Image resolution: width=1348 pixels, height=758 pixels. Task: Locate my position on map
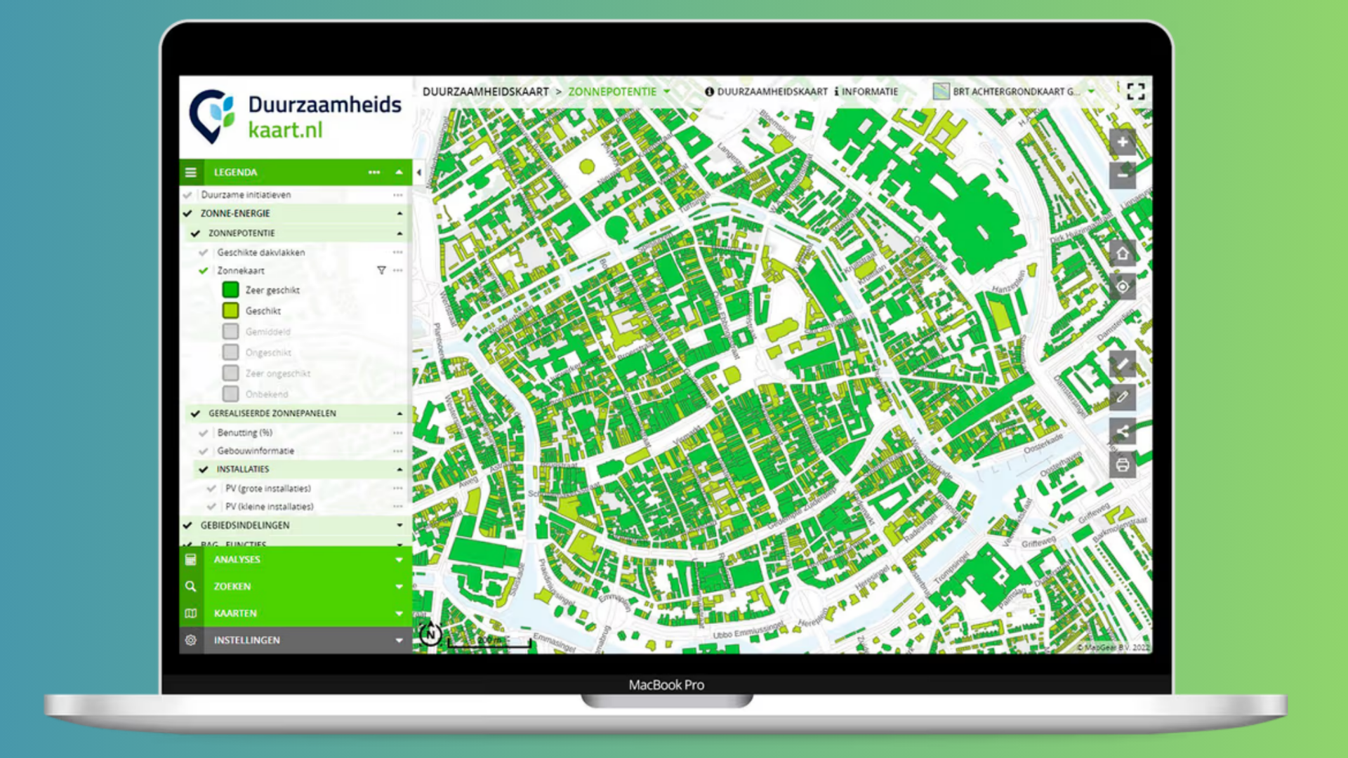click(1122, 286)
